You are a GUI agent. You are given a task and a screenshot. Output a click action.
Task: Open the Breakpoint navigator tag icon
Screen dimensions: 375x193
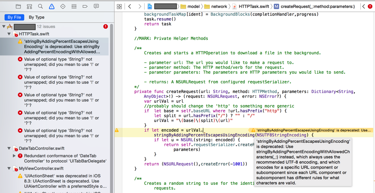[x=85, y=6]
